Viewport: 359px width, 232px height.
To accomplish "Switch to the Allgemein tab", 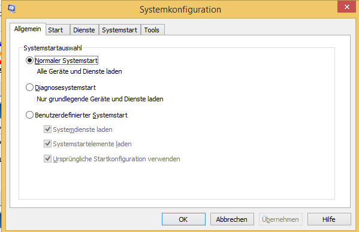I will 28,29.
